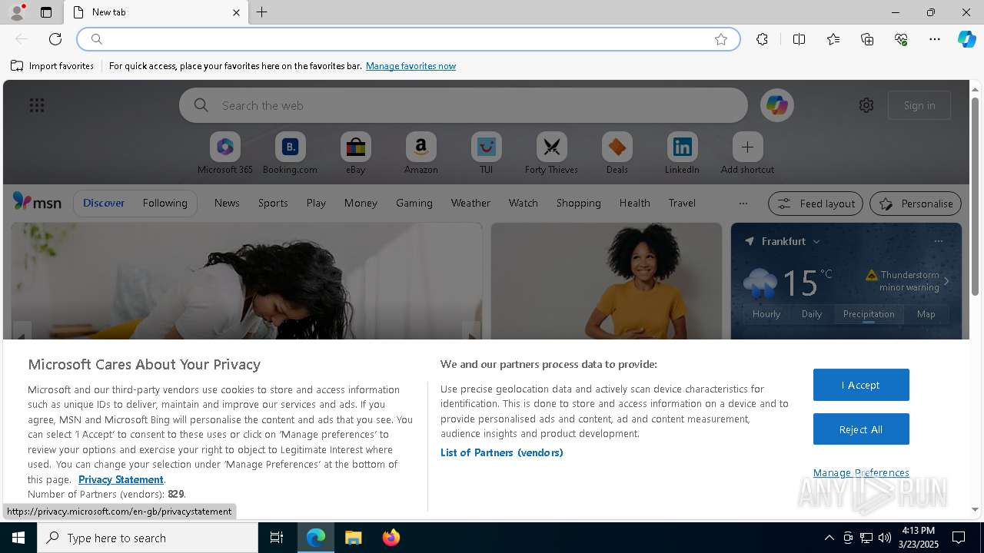Image resolution: width=984 pixels, height=553 pixels.
Task: Open a new tab with plus button
Action: [x=262, y=12]
